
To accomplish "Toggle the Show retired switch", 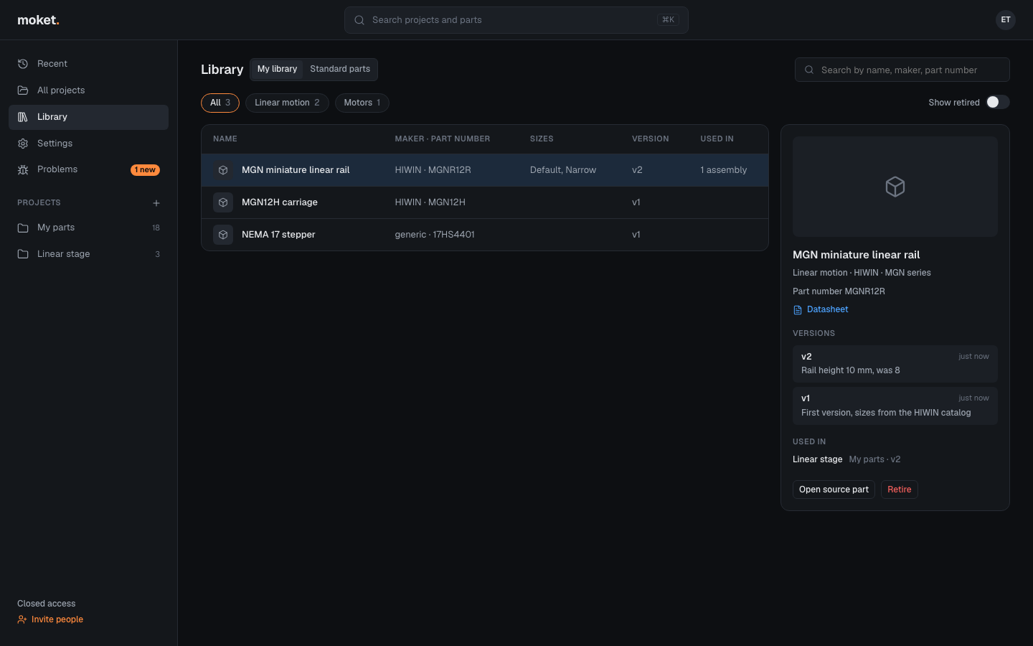I will [998, 102].
